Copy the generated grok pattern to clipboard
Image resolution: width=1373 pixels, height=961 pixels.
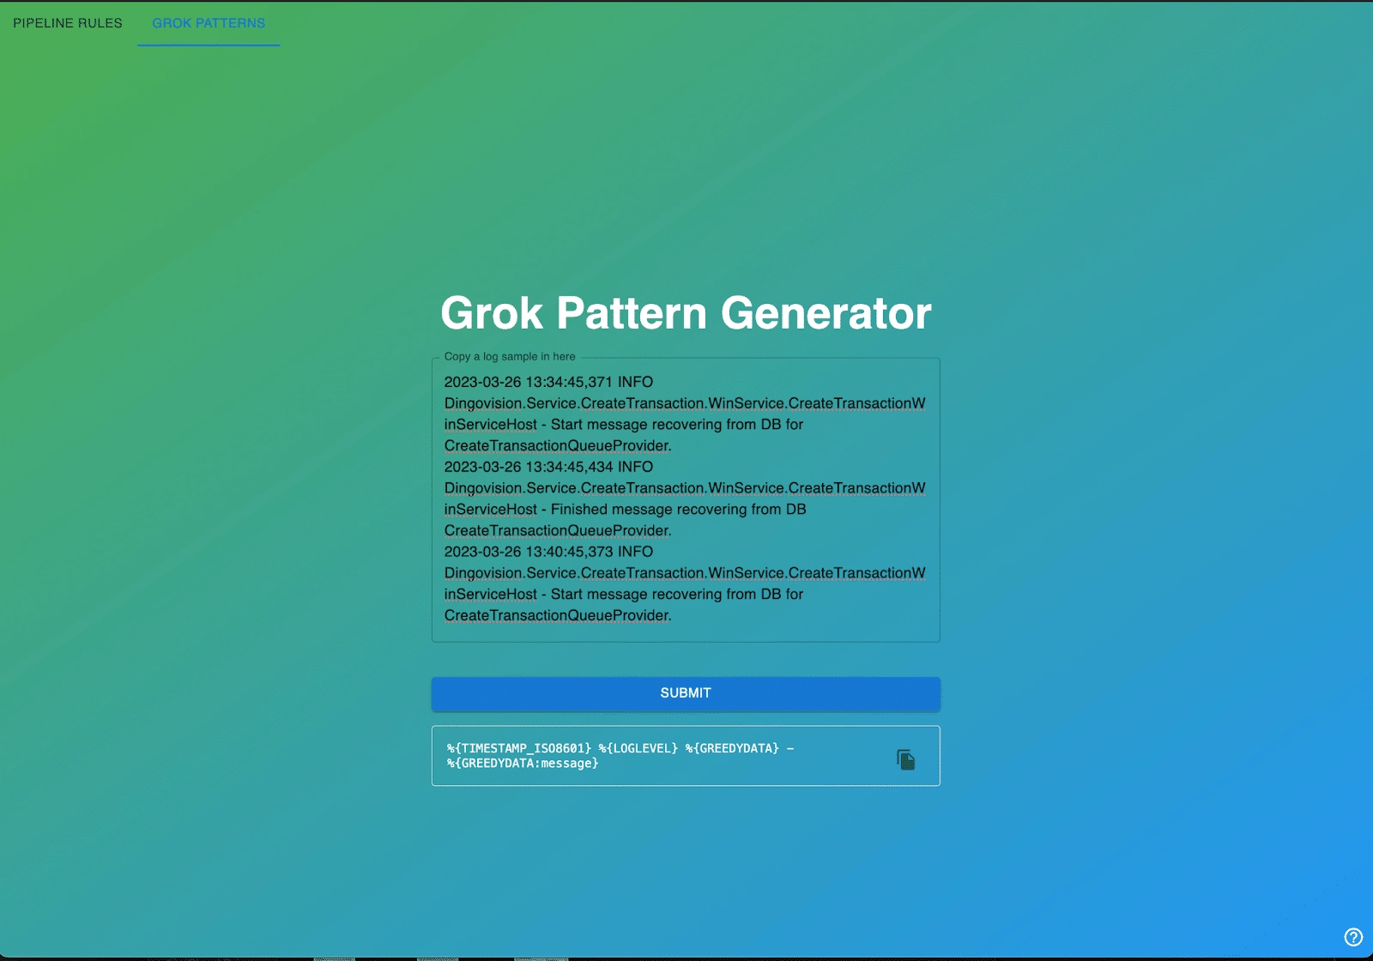click(x=905, y=759)
